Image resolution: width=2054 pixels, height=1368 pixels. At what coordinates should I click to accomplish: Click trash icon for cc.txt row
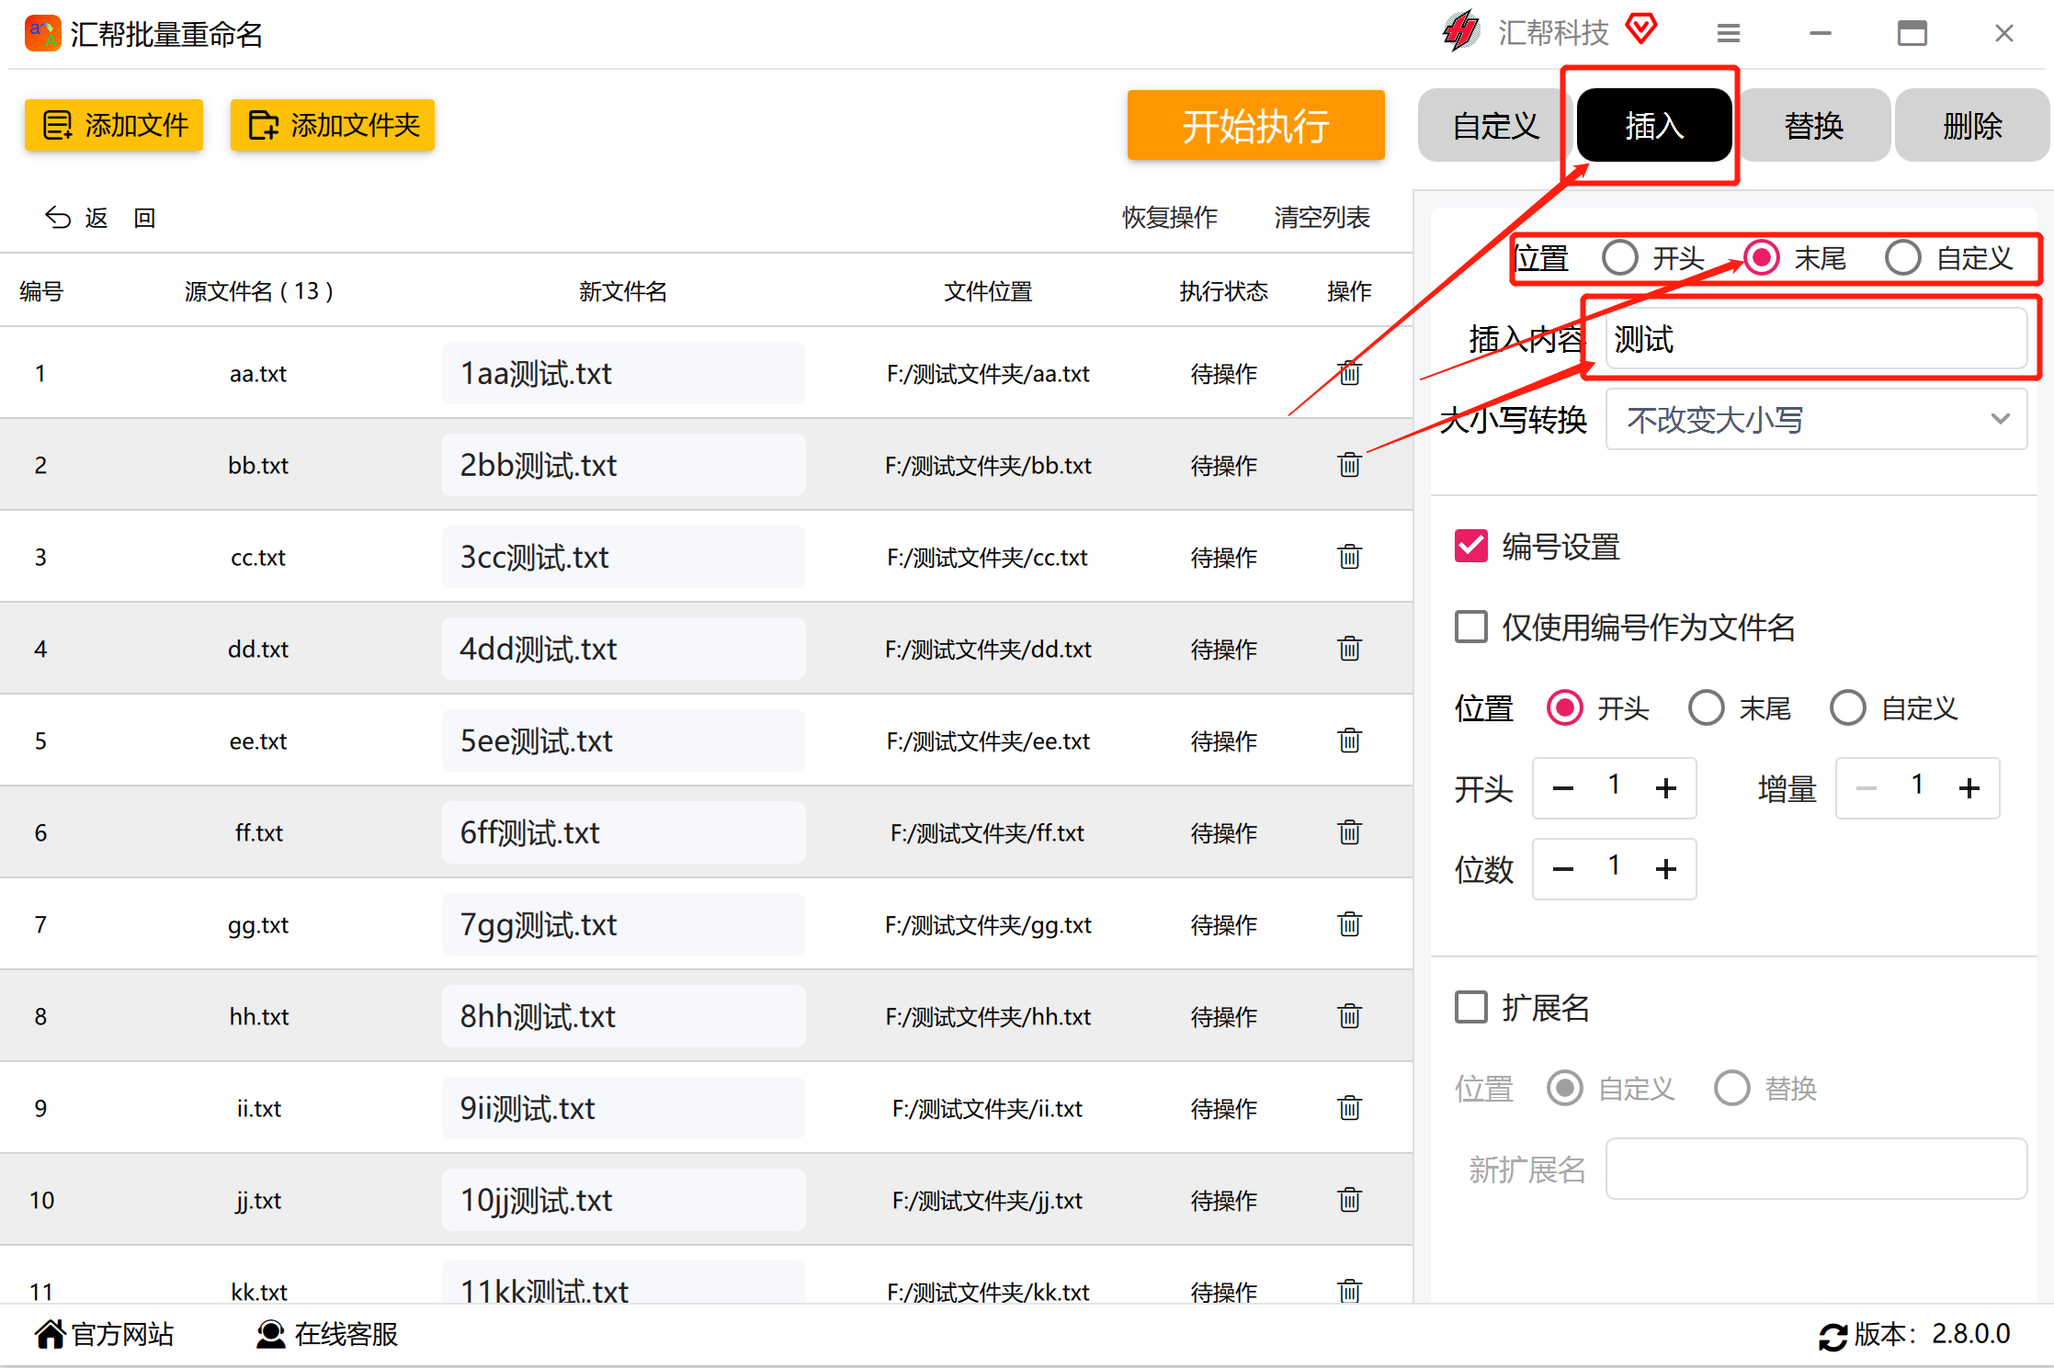pyautogui.click(x=1349, y=557)
